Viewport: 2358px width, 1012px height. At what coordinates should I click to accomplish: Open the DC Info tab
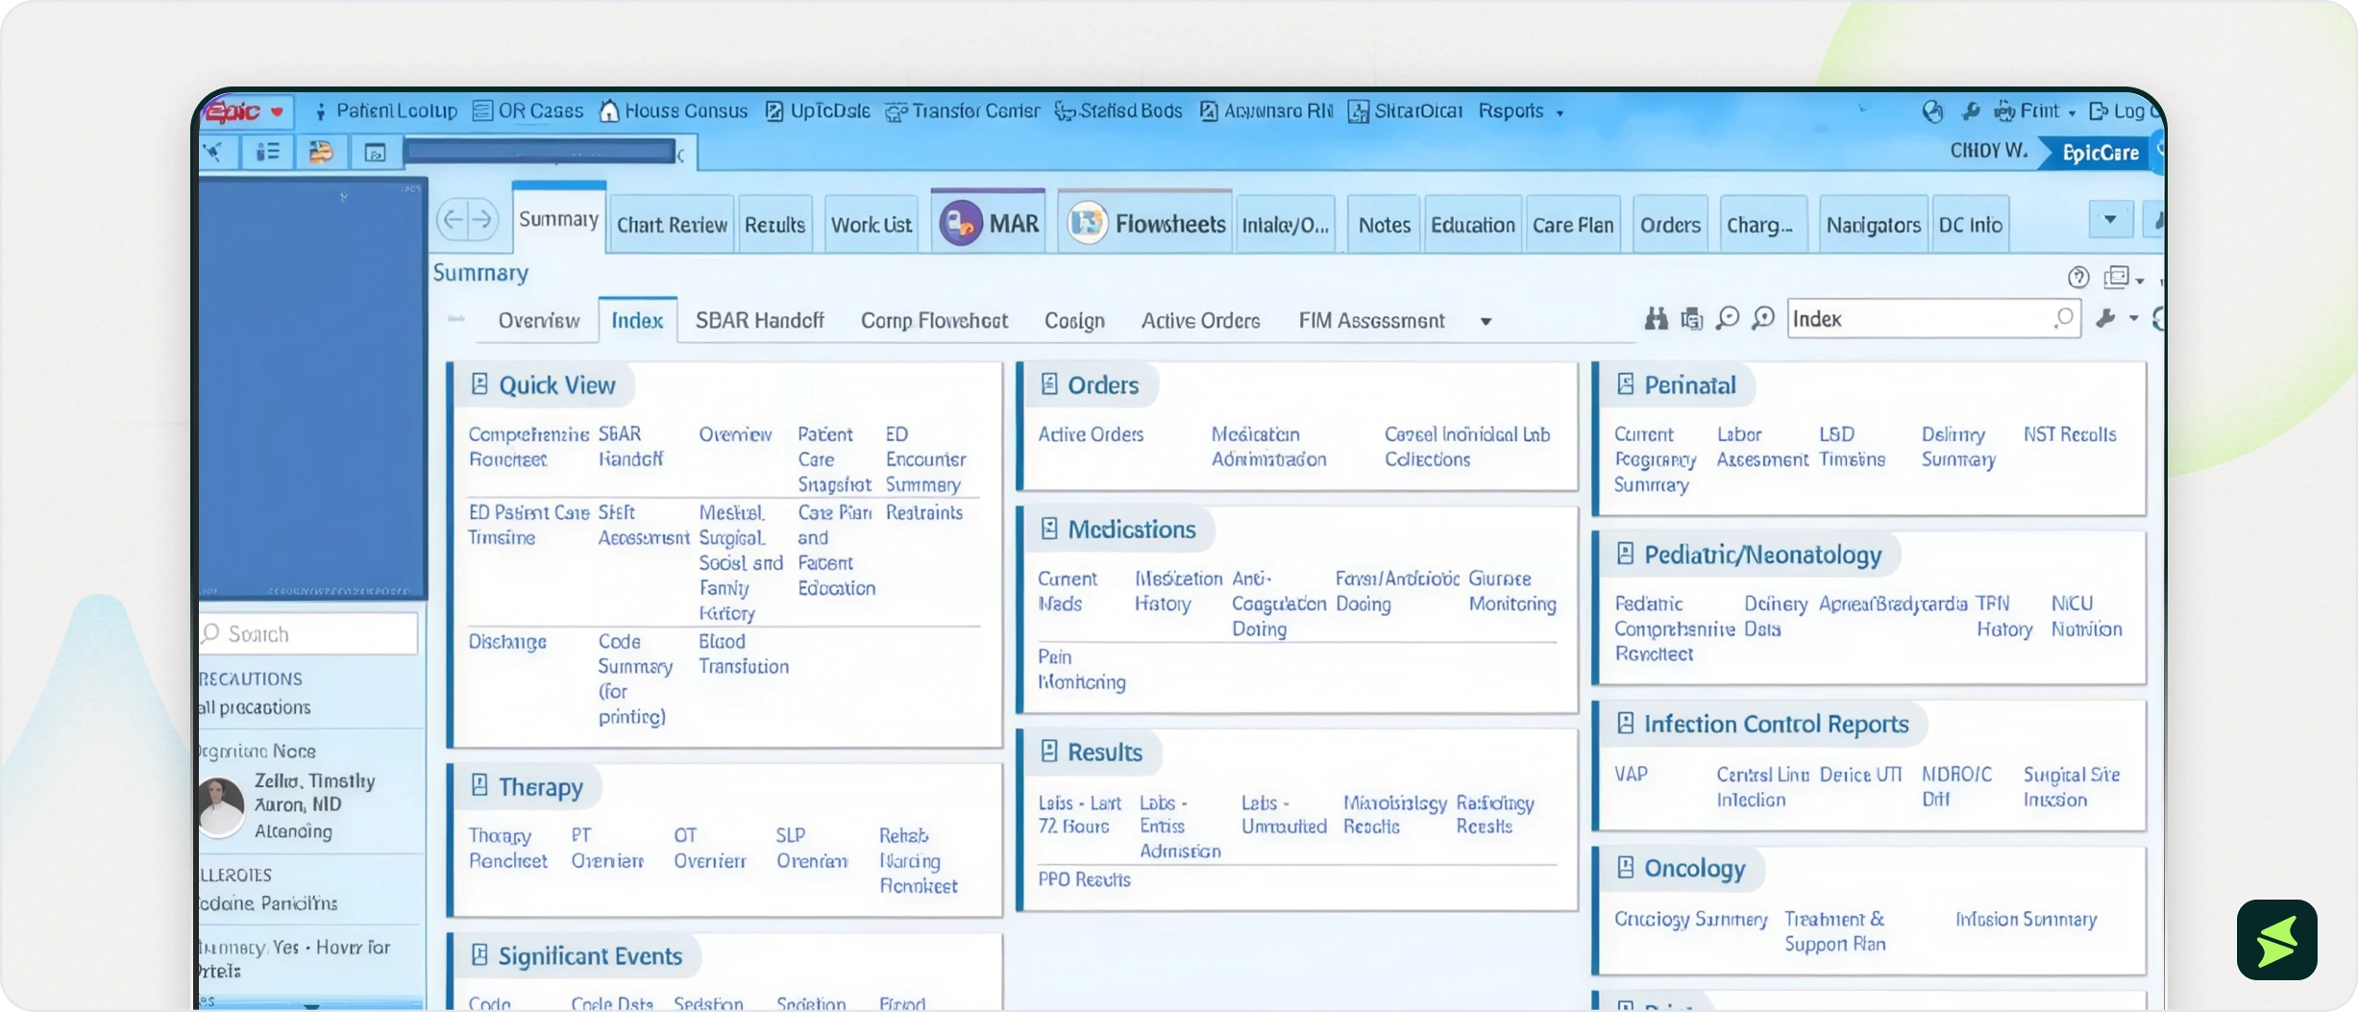pyautogui.click(x=1970, y=225)
